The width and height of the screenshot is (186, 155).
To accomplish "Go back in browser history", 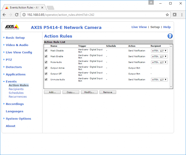I will click(x=4, y=15).
